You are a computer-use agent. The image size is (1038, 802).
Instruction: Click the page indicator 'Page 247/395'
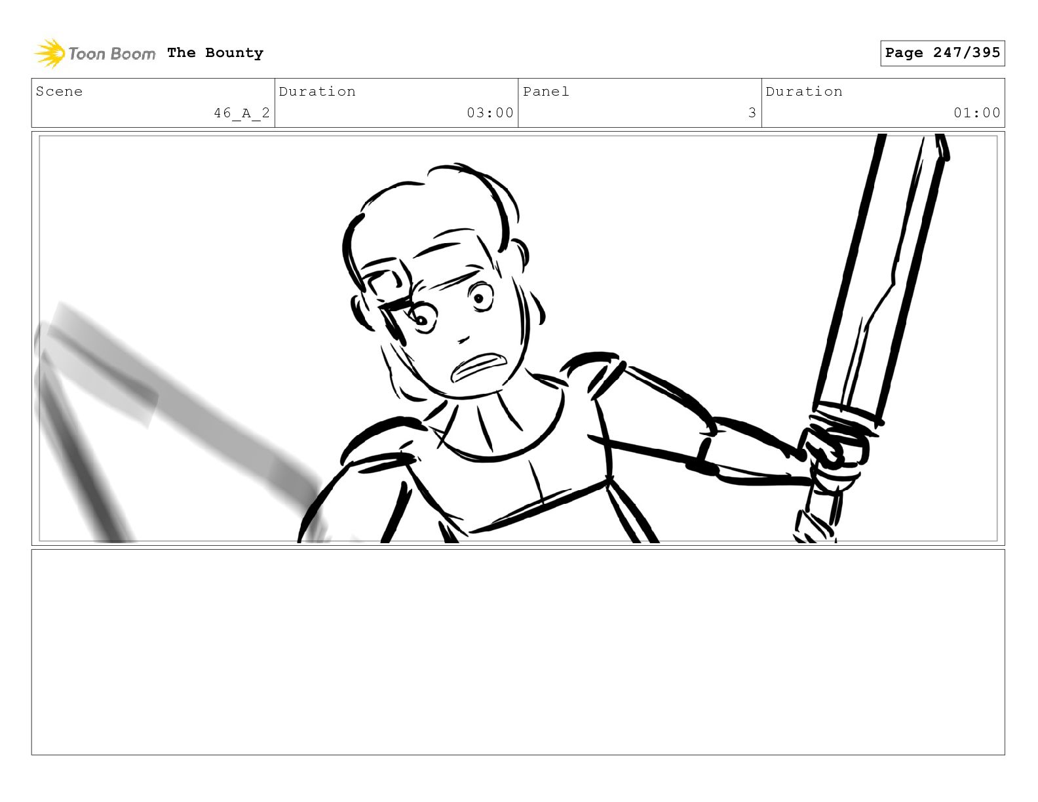(942, 53)
